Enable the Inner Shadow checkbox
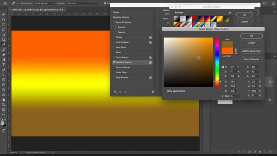 [114, 42]
